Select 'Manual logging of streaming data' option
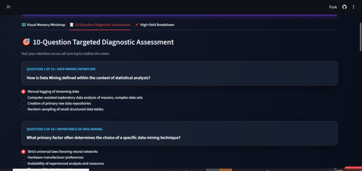Screen dimensions: 362x171 click(x=50, y=92)
